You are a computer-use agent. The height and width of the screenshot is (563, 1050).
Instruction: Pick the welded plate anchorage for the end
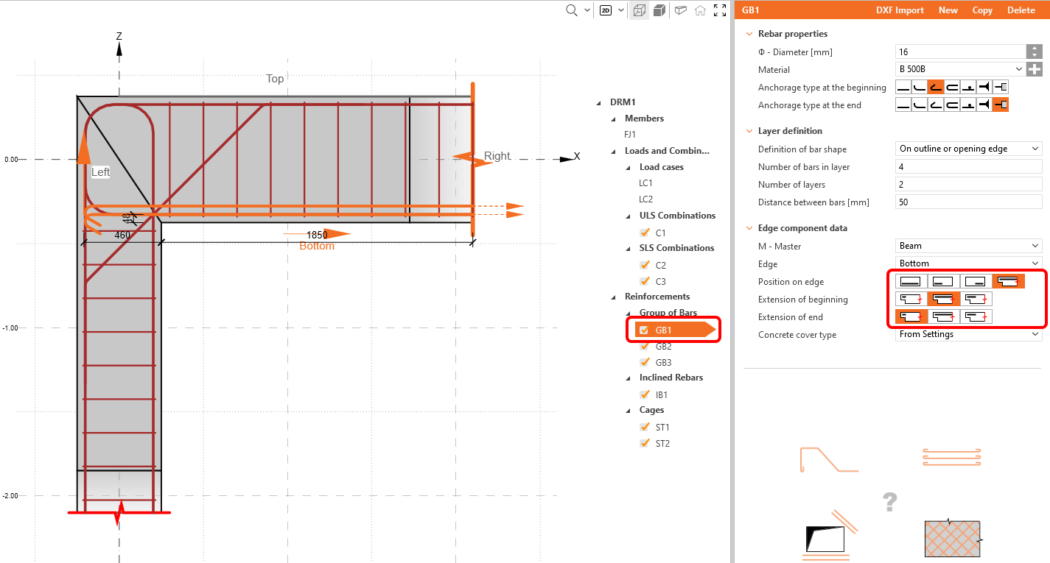999,104
